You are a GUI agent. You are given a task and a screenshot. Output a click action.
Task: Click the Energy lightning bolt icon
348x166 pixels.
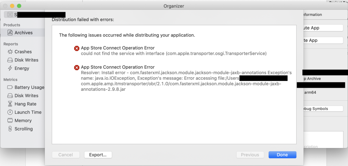[10, 68]
